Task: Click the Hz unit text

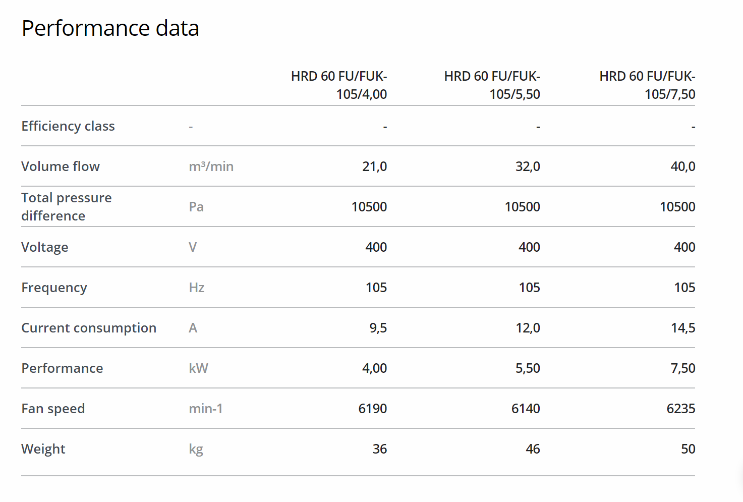Action: coord(197,288)
